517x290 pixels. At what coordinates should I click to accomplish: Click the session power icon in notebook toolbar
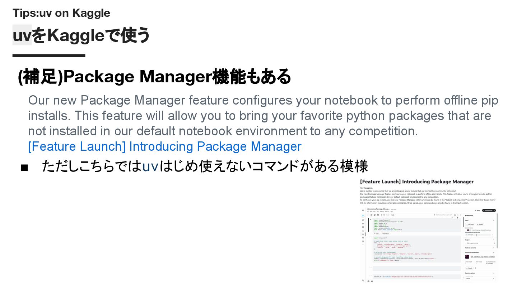pos(455,215)
